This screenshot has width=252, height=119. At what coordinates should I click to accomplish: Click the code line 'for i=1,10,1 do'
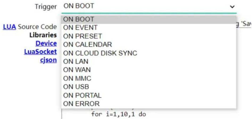[119, 115]
